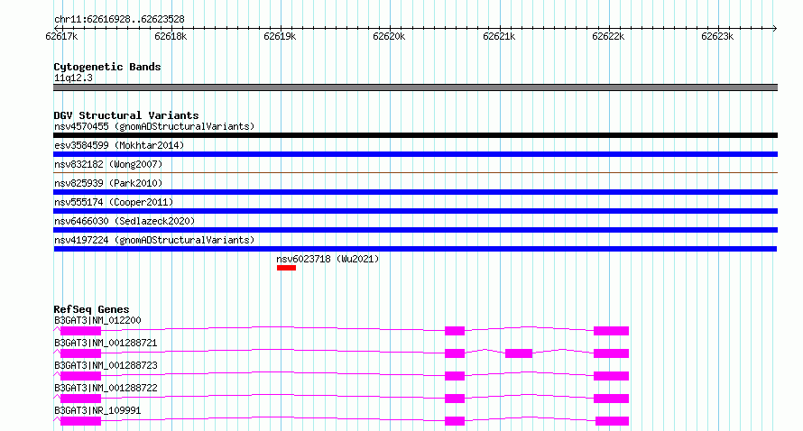This screenshot has width=803, height=431.
Task: Click the 62620k ruler tick label
Action: click(389, 36)
